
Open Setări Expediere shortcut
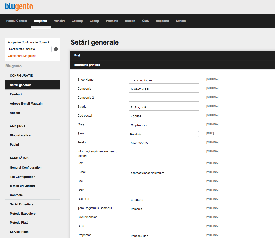(33, 204)
